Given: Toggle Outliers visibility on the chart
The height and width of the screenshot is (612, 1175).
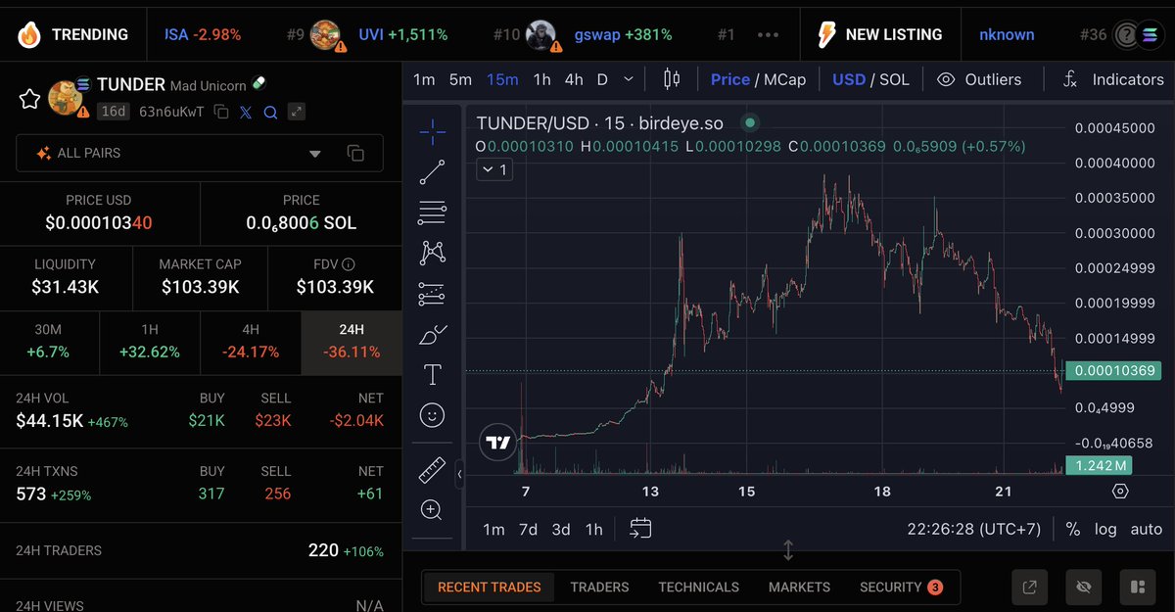Looking at the screenshot, I should pyautogui.click(x=979, y=79).
